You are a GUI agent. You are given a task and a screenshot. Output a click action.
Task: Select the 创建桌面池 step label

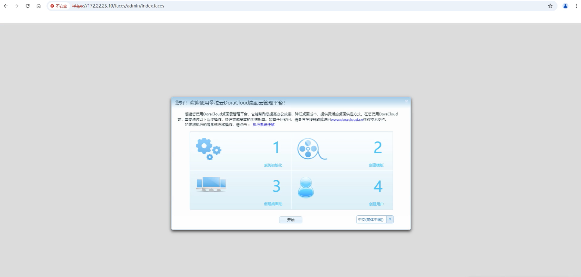(273, 204)
